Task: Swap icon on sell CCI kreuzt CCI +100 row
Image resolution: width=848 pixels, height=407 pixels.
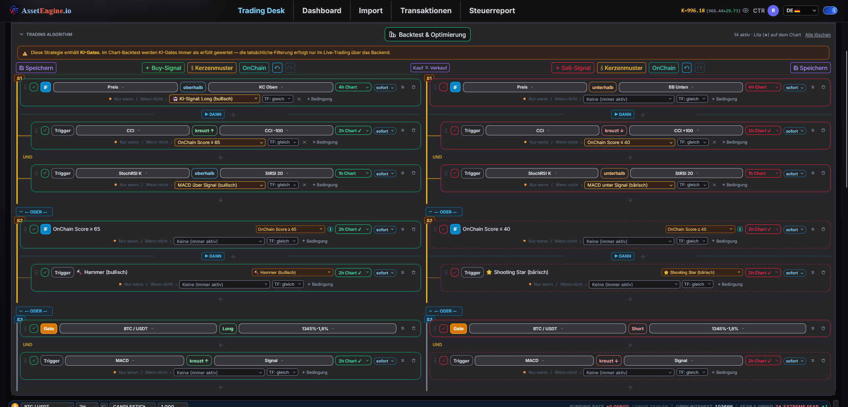Action: tap(813, 130)
